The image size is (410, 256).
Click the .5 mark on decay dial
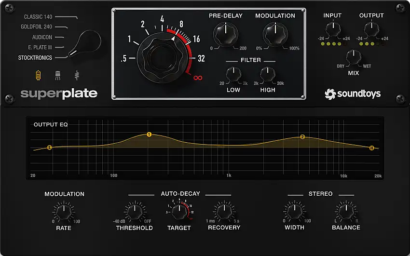(123, 58)
